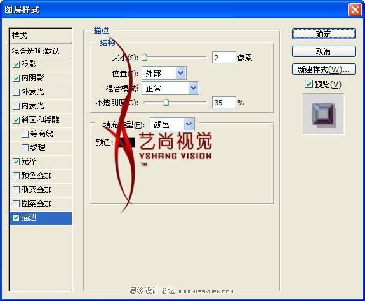Image resolution: width=365 pixels, height=301 pixels.
Task: Select the 样式 styles header item
Action: (x=41, y=35)
